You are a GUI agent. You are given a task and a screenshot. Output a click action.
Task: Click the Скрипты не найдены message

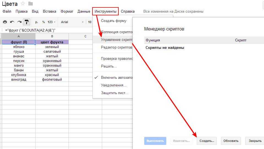165,48
